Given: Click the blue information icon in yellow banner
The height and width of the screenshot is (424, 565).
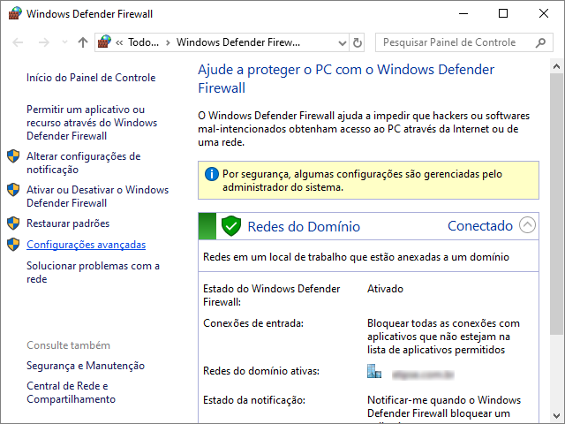Looking at the screenshot, I should coord(211,174).
